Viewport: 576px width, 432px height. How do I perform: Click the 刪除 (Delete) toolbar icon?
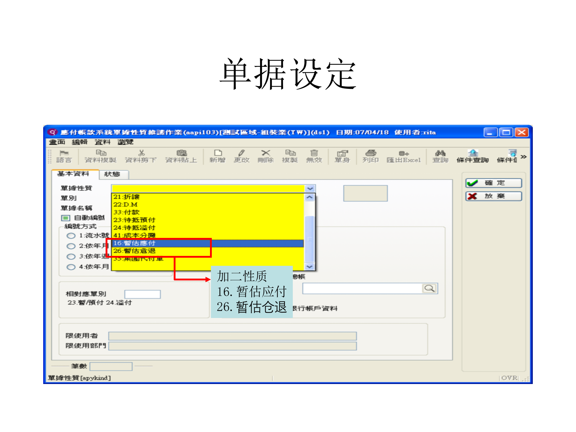(x=266, y=156)
